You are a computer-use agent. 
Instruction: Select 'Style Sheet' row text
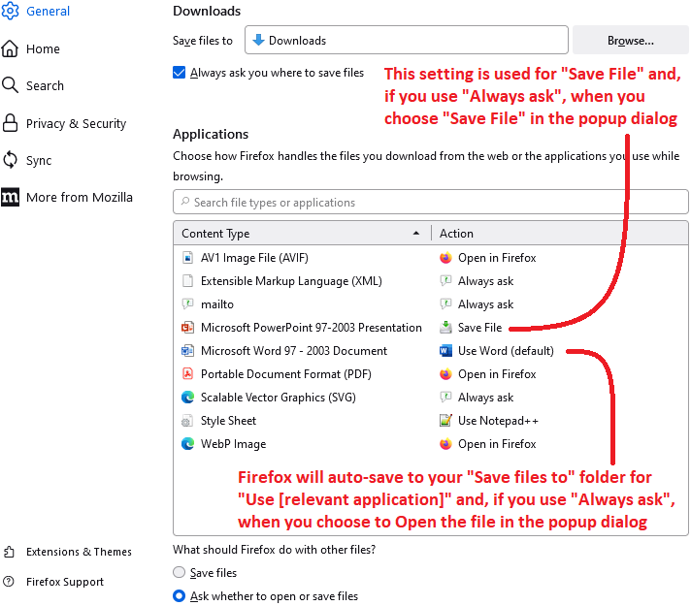228,421
